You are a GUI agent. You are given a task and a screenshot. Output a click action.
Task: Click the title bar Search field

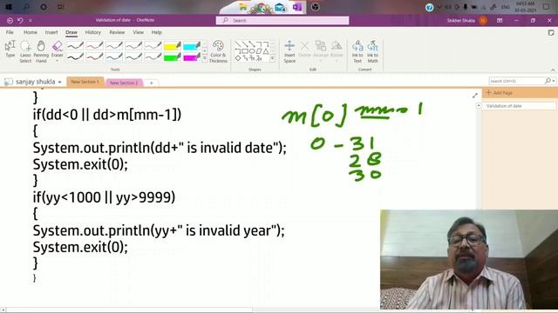tap(282, 21)
